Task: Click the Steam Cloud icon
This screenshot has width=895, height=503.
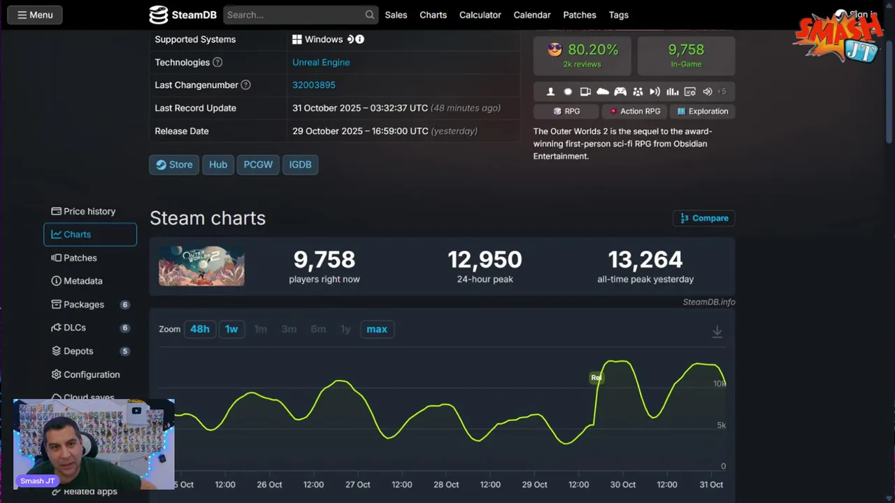Action: point(603,92)
